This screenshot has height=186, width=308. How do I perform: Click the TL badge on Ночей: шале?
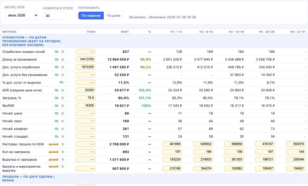tap(57, 113)
